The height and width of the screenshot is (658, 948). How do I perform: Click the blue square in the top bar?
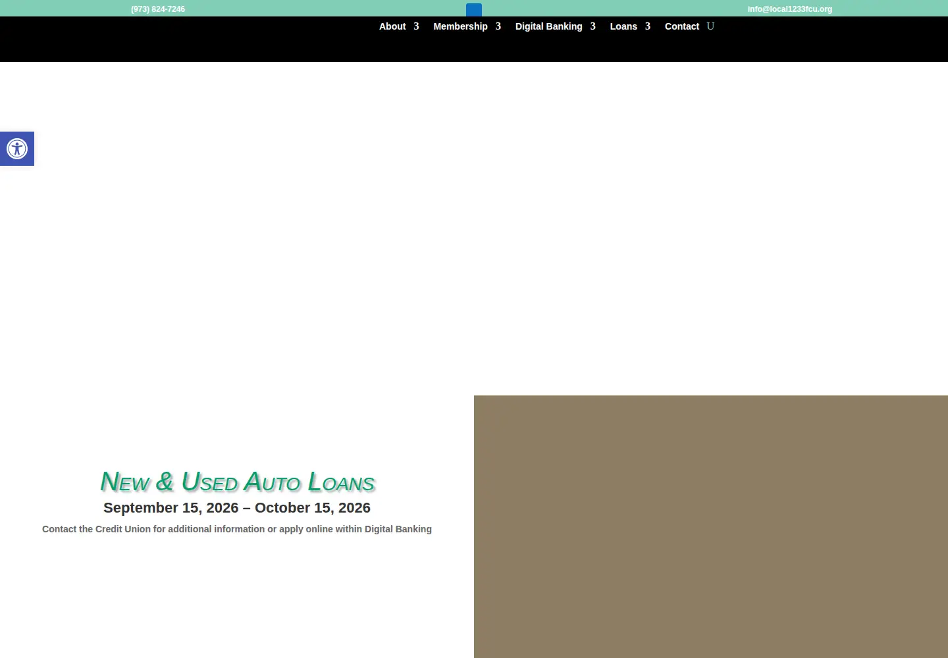(x=474, y=9)
